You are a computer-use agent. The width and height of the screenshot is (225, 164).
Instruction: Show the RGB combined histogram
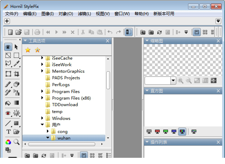[182, 131]
